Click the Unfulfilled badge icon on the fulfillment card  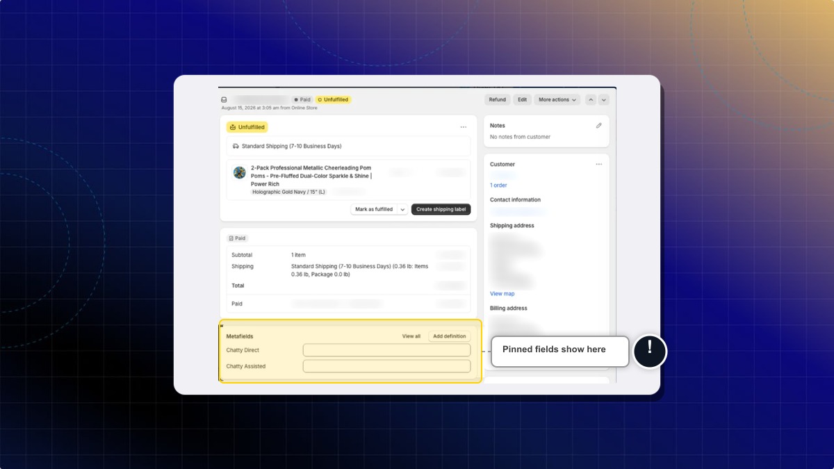(233, 127)
